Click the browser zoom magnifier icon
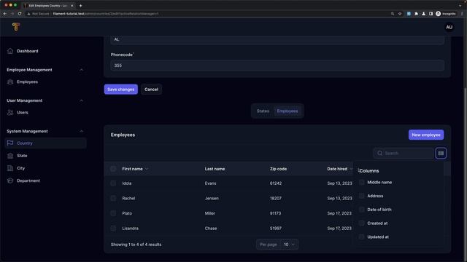 pos(393,14)
